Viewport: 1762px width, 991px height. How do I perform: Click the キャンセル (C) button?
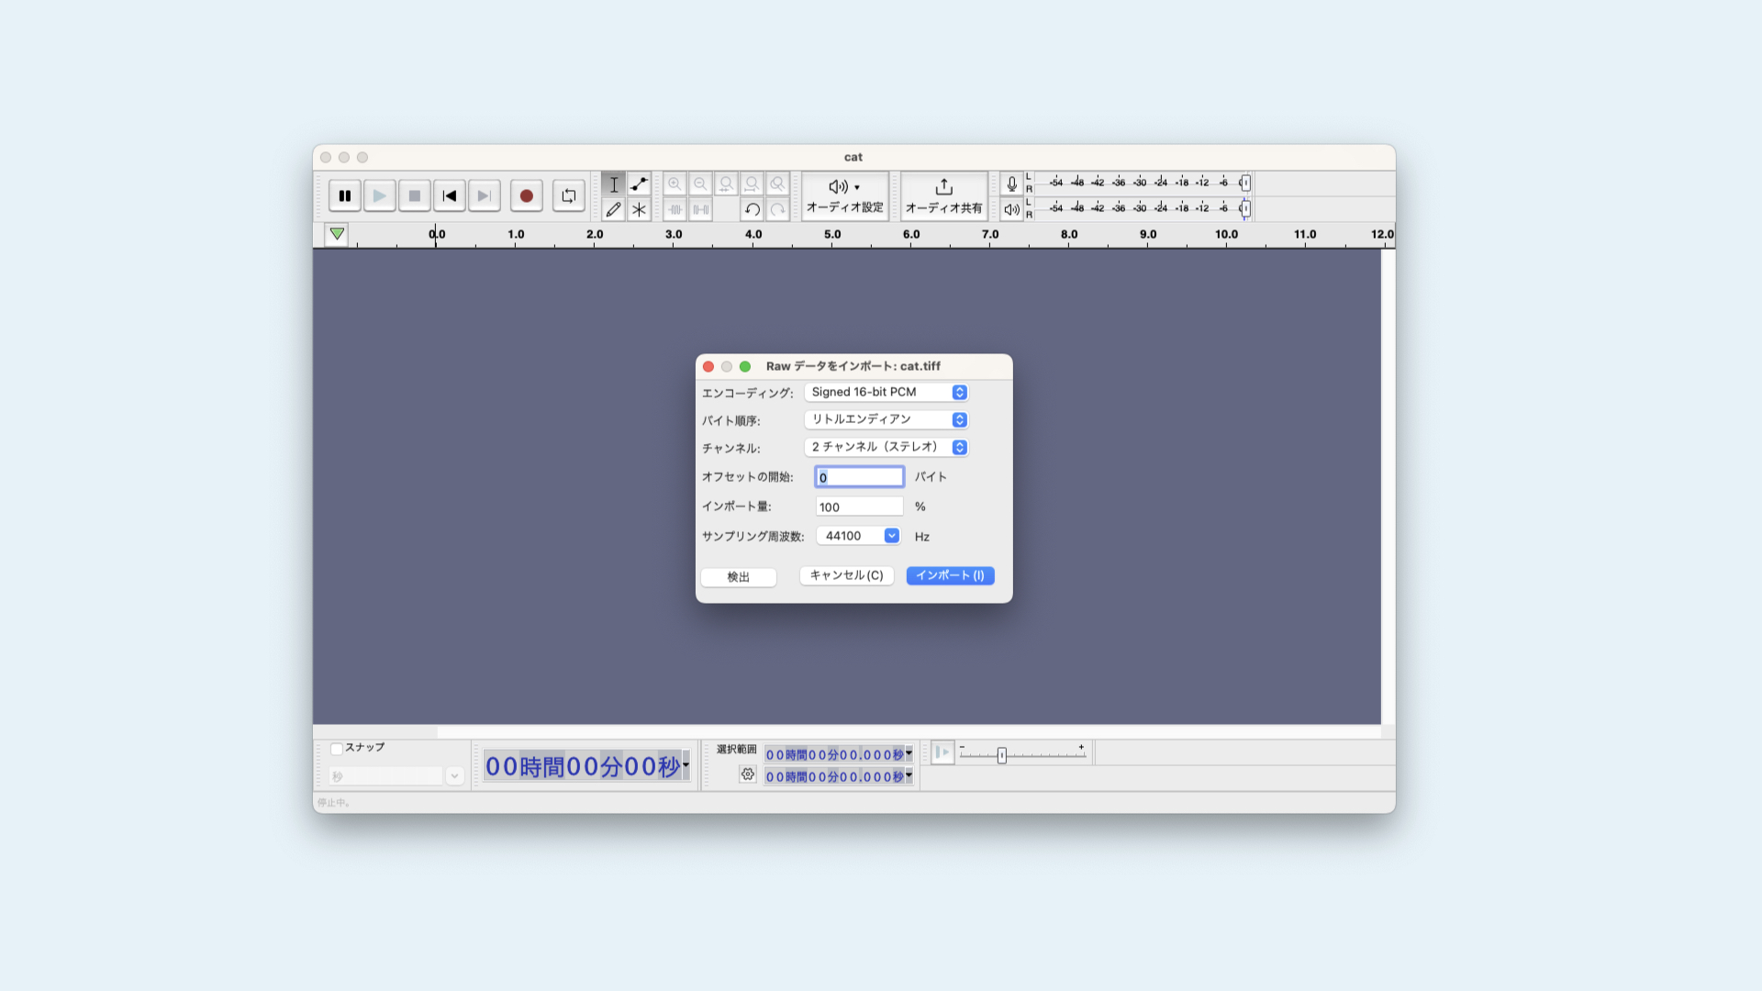pos(846,575)
